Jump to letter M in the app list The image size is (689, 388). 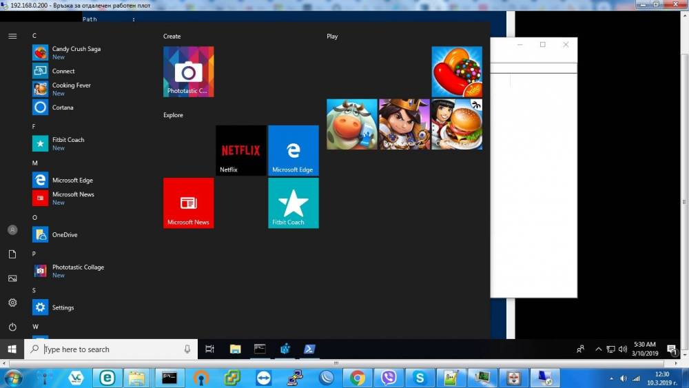(34, 163)
